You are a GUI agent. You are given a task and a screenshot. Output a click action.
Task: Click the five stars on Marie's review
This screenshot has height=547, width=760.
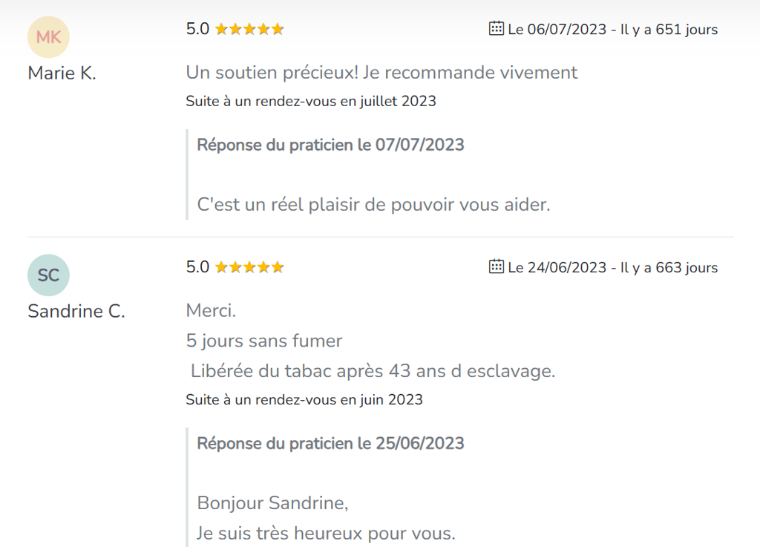pyautogui.click(x=249, y=30)
